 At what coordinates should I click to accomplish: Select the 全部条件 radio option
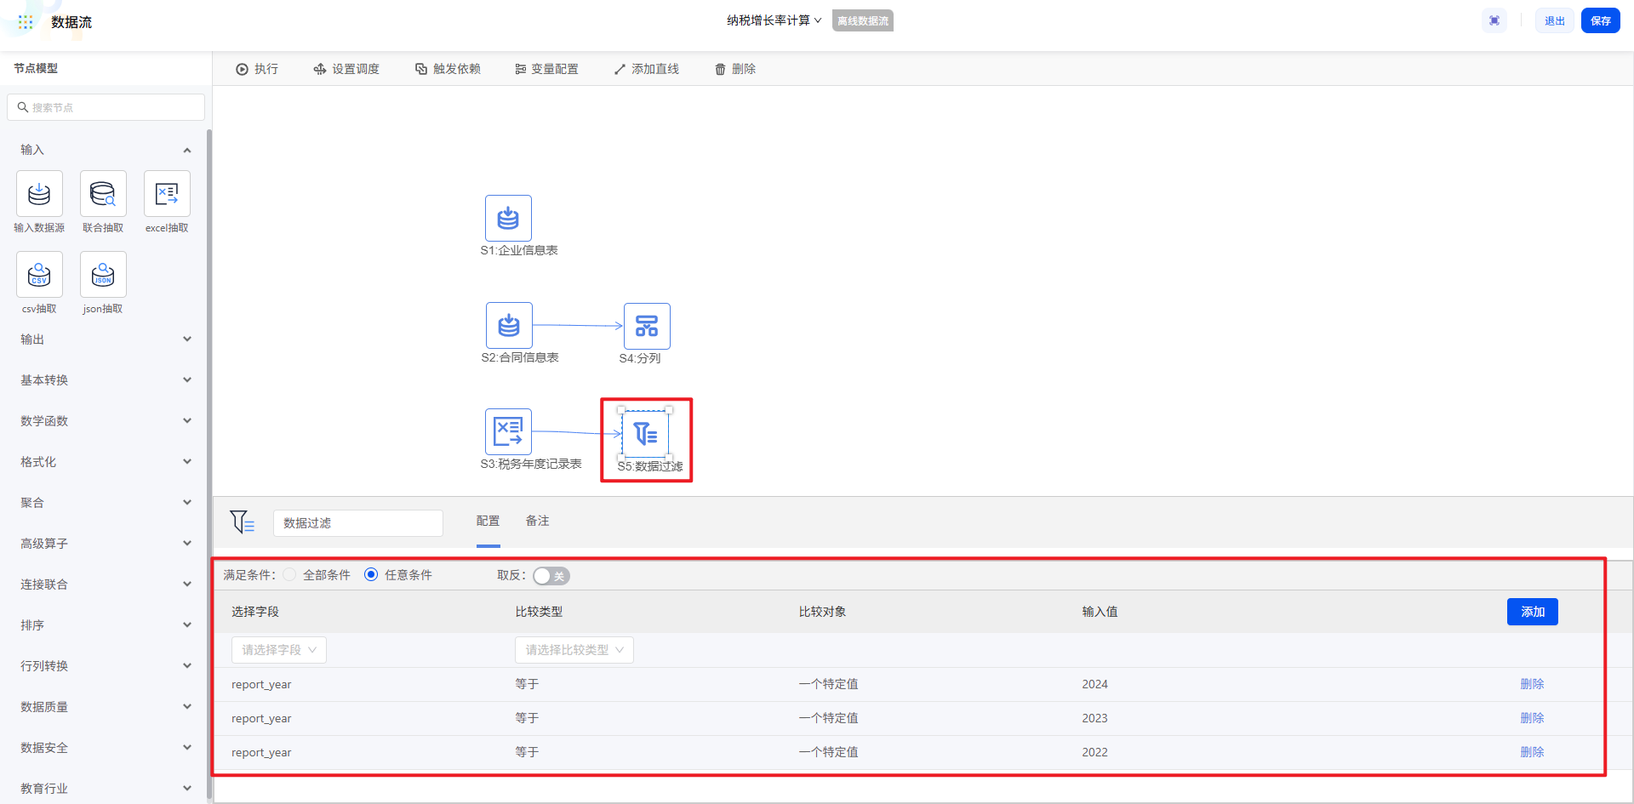click(x=290, y=575)
